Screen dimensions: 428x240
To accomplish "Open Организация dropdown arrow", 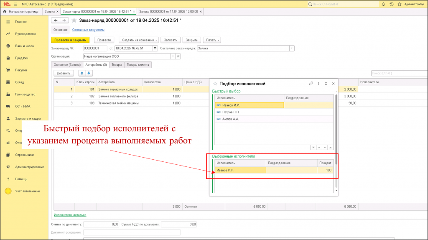I will (x=173, y=56).
